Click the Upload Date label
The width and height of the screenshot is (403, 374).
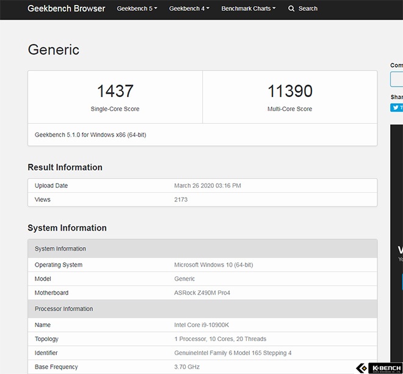51,185
